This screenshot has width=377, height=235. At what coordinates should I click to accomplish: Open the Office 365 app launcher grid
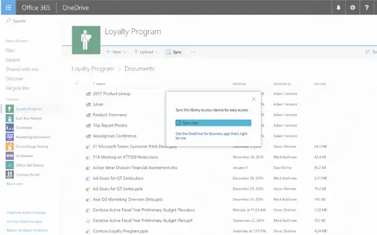pos(8,8)
